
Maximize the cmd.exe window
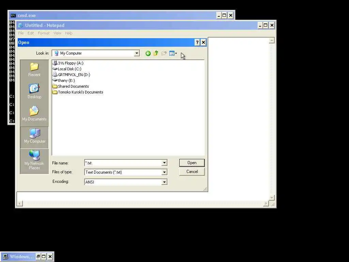tap(224, 16)
